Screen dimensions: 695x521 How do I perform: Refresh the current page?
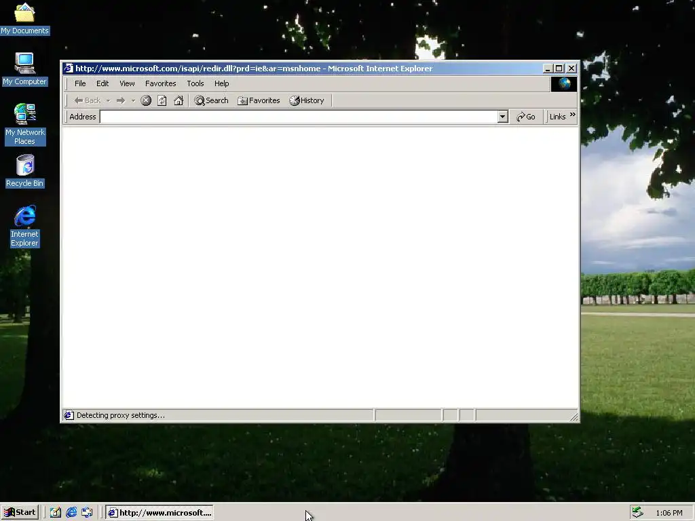pyautogui.click(x=162, y=100)
